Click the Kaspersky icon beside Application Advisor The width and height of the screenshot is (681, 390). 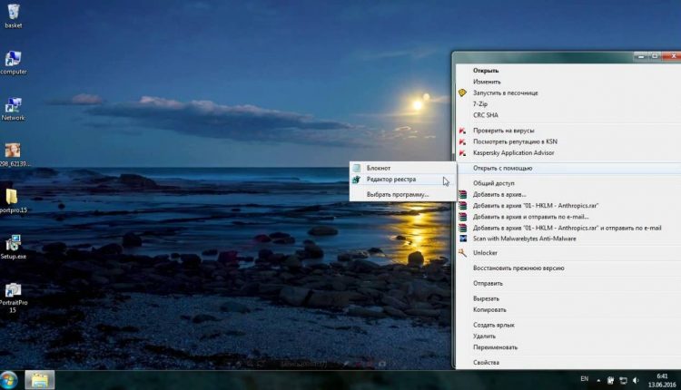pos(462,153)
